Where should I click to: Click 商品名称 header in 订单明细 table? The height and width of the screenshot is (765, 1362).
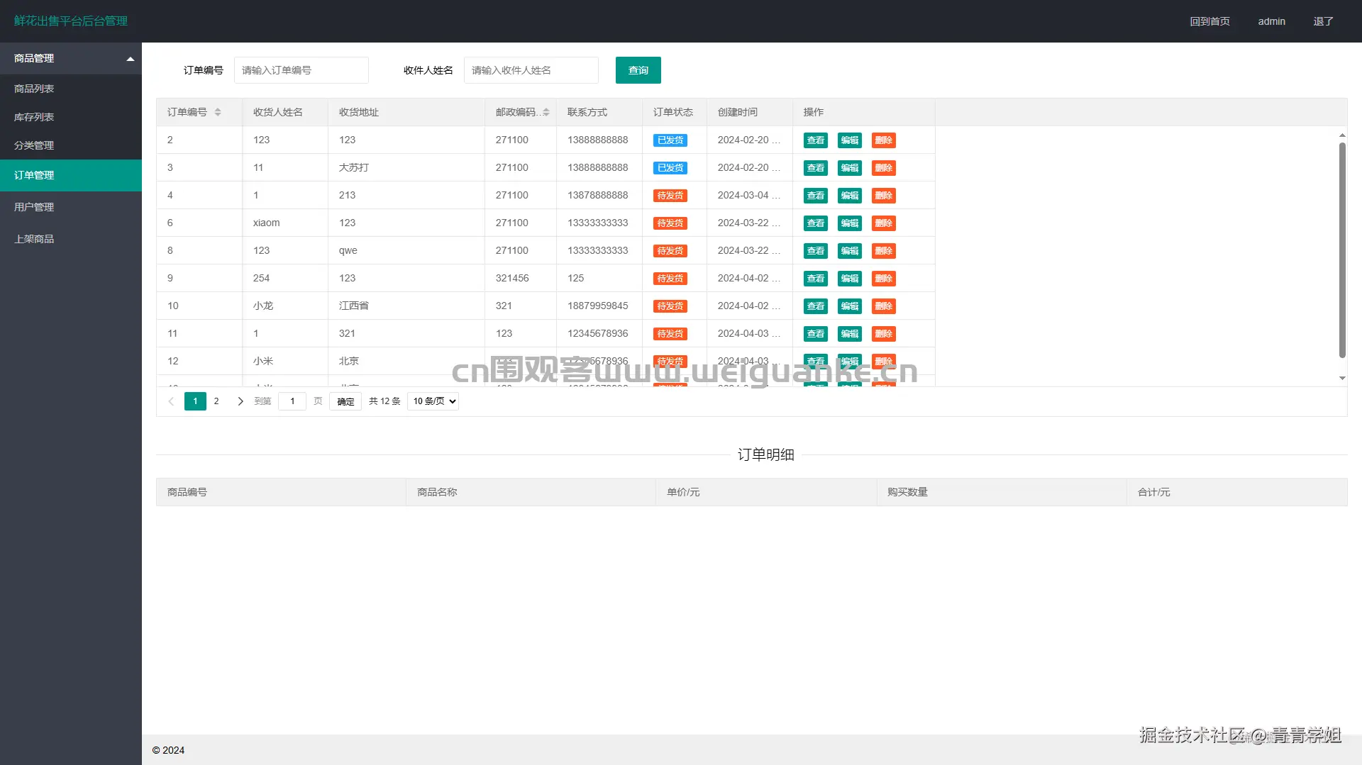tap(437, 492)
